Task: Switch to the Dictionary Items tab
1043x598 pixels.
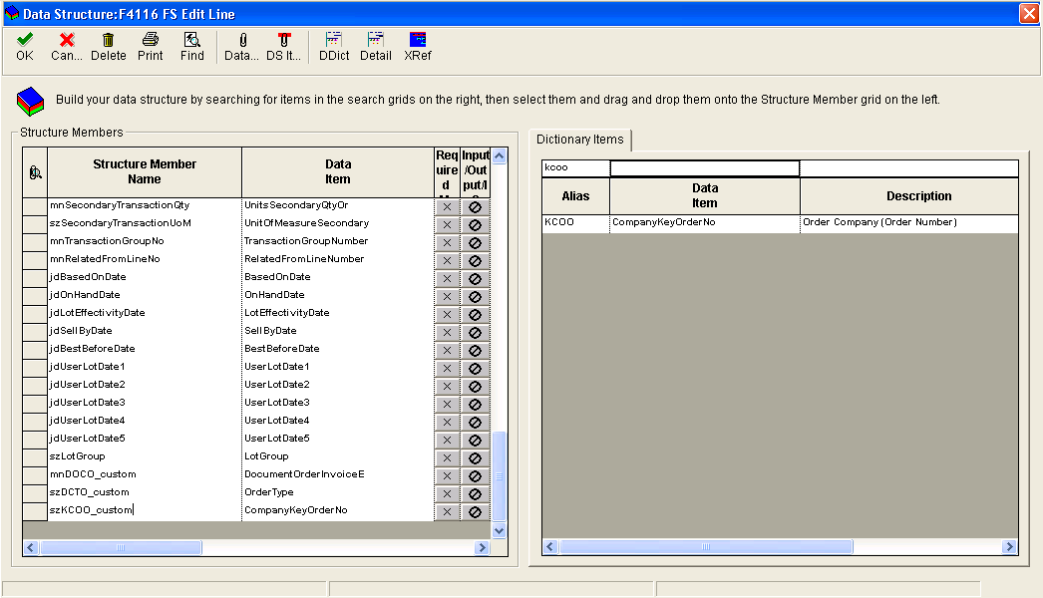Action: coord(580,139)
